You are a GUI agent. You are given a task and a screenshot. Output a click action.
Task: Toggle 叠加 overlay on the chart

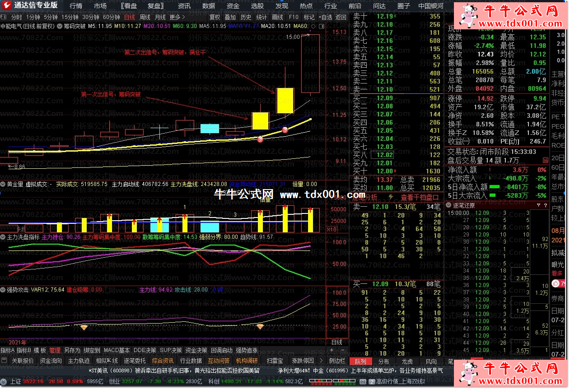pyautogui.click(x=230, y=17)
